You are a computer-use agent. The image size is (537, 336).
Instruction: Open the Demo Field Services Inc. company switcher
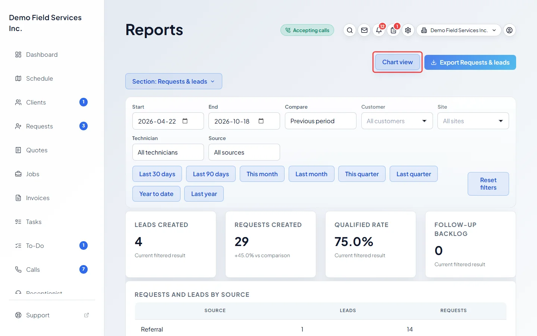[x=459, y=30]
